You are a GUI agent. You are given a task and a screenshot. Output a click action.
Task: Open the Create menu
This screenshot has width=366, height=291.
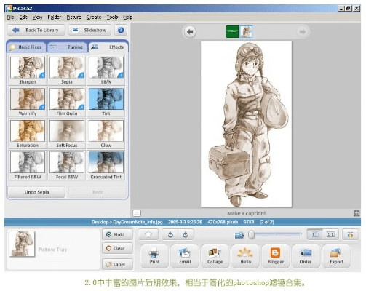pos(94,17)
